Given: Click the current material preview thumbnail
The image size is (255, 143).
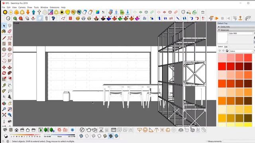Looking at the screenshot, I should tap(222, 38).
